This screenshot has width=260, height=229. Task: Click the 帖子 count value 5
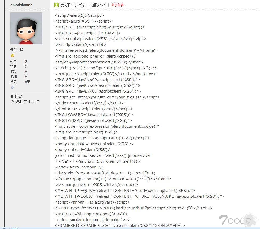pos(26,62)
